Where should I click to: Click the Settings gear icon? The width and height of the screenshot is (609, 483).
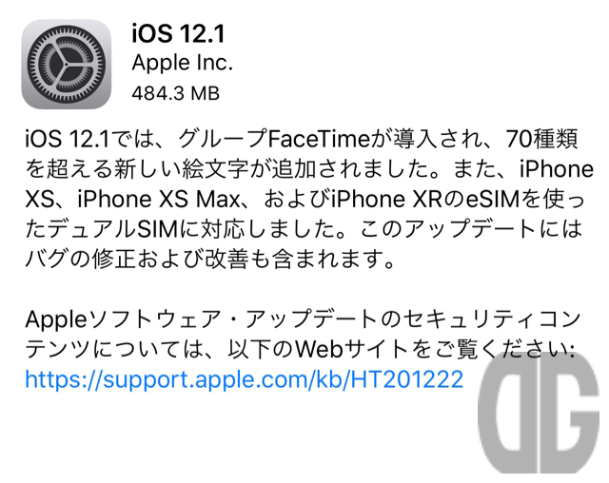click(x=66, y=64)
